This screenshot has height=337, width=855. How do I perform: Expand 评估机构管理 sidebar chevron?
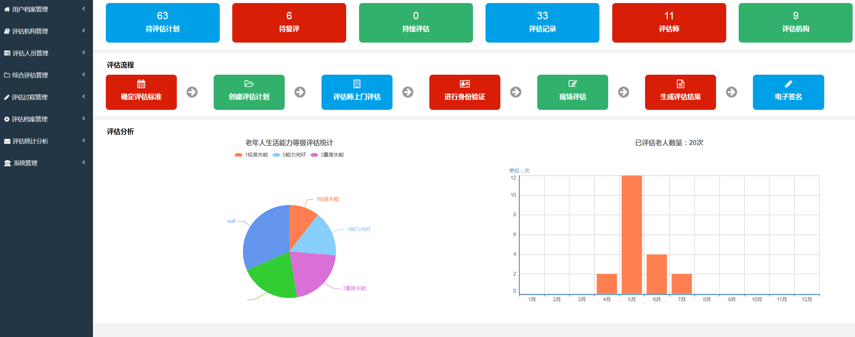tap(84, 31)
